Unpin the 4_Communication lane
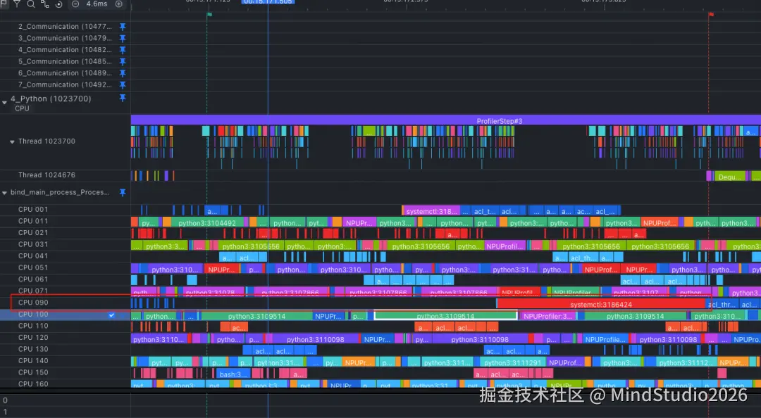 point(123,50)
